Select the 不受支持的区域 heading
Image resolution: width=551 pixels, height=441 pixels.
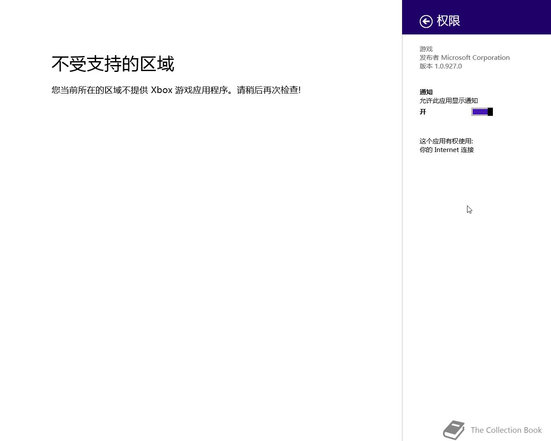[x=113, y=64]
